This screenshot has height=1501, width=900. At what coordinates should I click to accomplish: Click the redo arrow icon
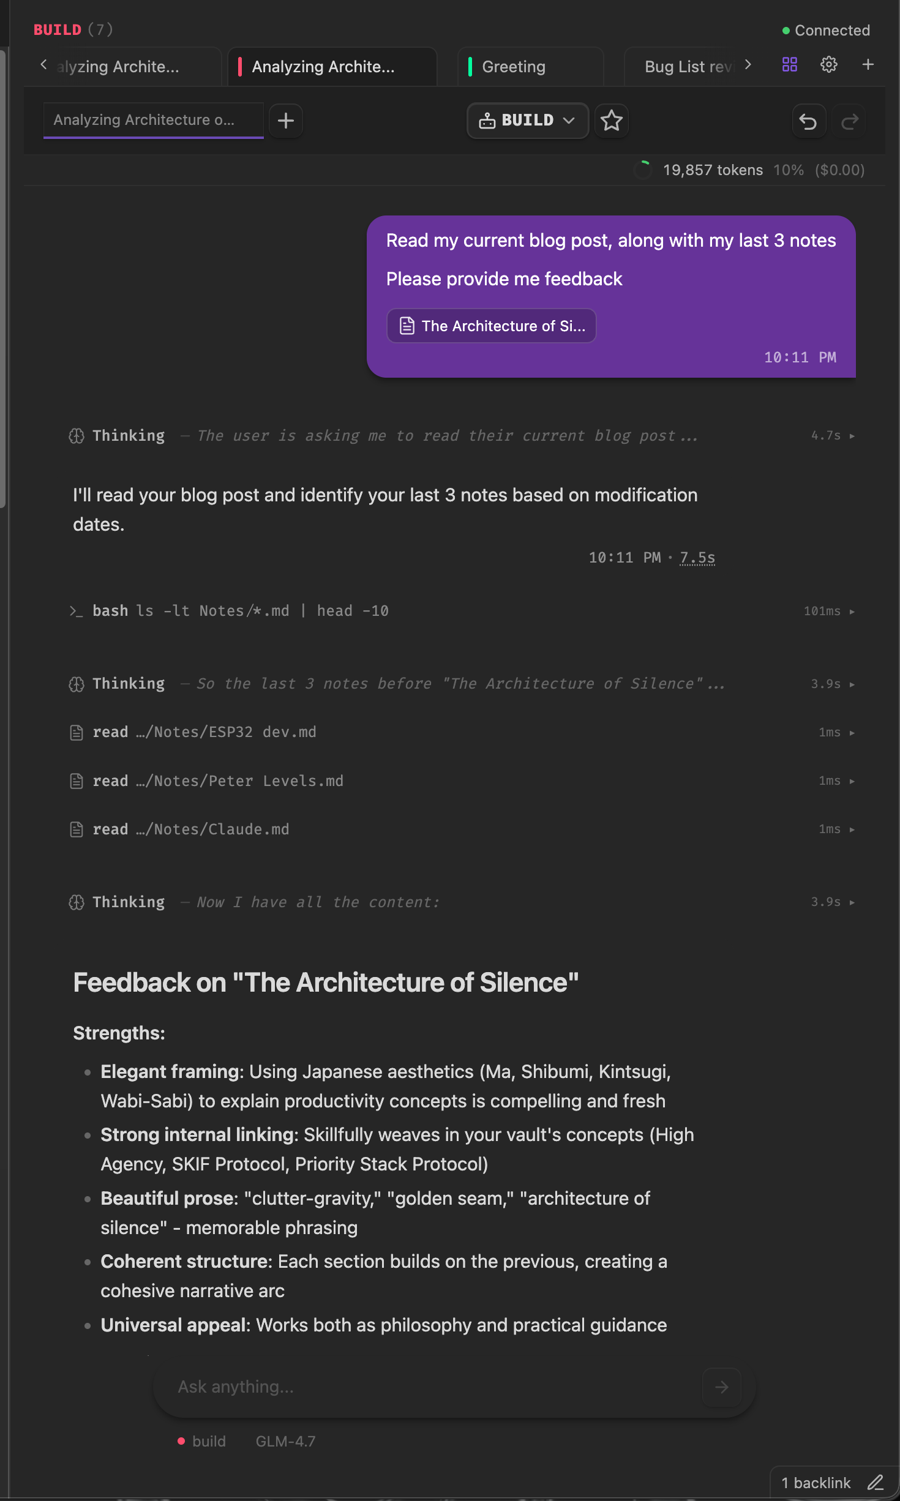[850, 122]
